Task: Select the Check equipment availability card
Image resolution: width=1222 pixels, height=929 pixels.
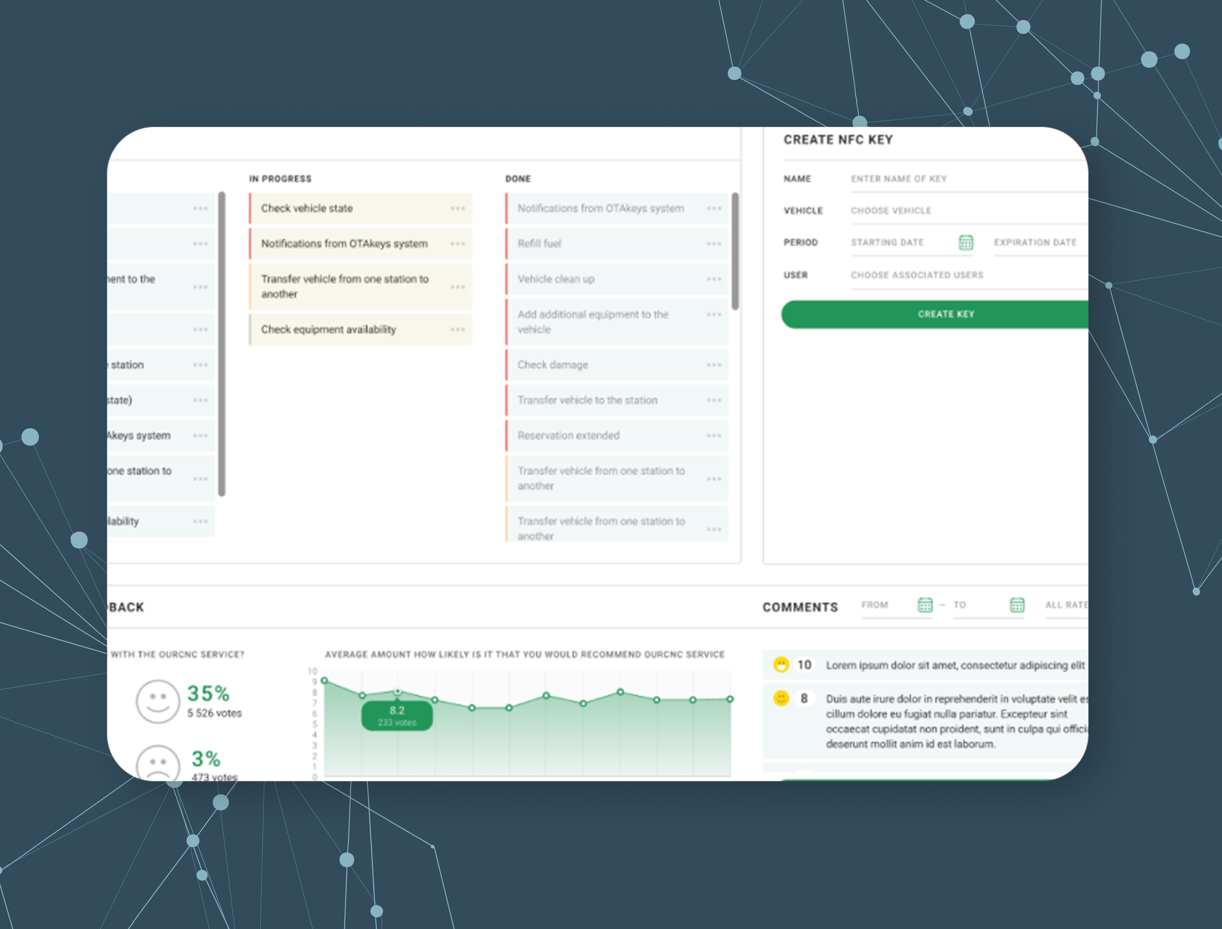Action: pyautogui.click(x=360, y=330)
